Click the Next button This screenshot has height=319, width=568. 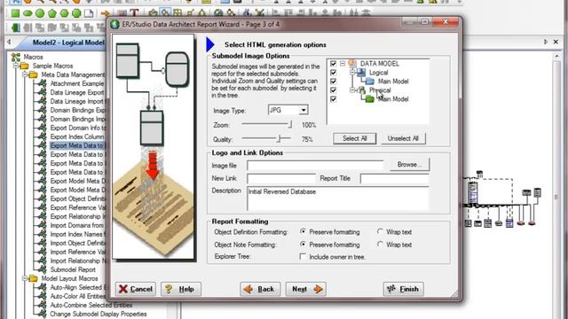(305, 289)
